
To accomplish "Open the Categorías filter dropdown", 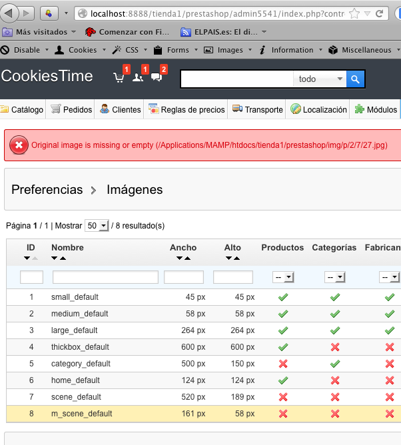I will pos(335,277).
